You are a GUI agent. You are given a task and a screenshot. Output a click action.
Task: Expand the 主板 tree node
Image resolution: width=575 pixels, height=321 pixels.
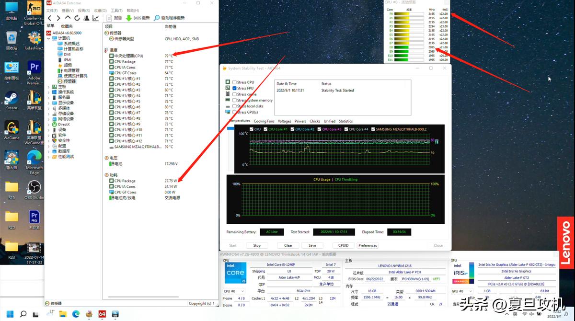pos(48,87)
